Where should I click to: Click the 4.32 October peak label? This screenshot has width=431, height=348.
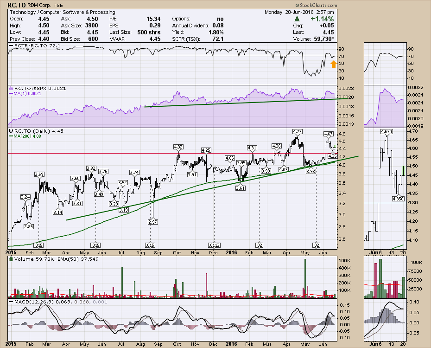[178, 147]
